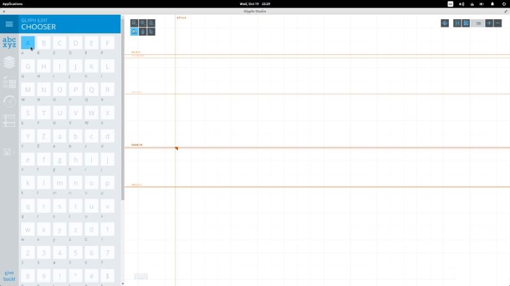Select the uppercase Y glyph tile
Viewport: 510px width, 286px height.
(x=27, y=136)
